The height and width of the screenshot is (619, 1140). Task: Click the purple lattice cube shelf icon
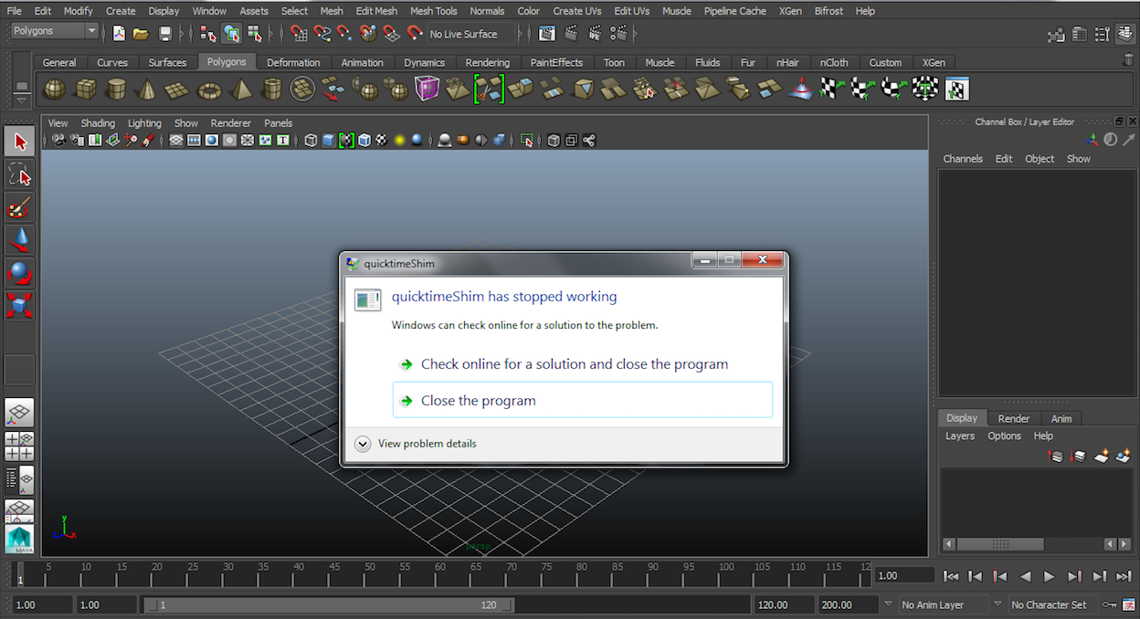pyautogui.click(x=427, y=89)
